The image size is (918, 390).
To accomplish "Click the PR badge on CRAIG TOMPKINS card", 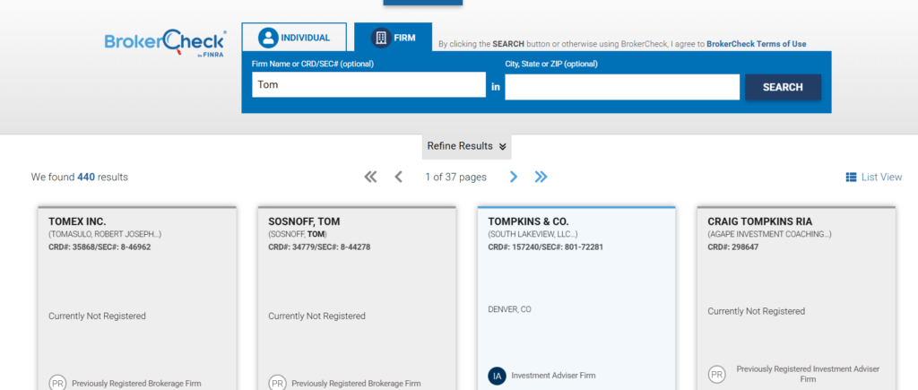I will point(717,374).
